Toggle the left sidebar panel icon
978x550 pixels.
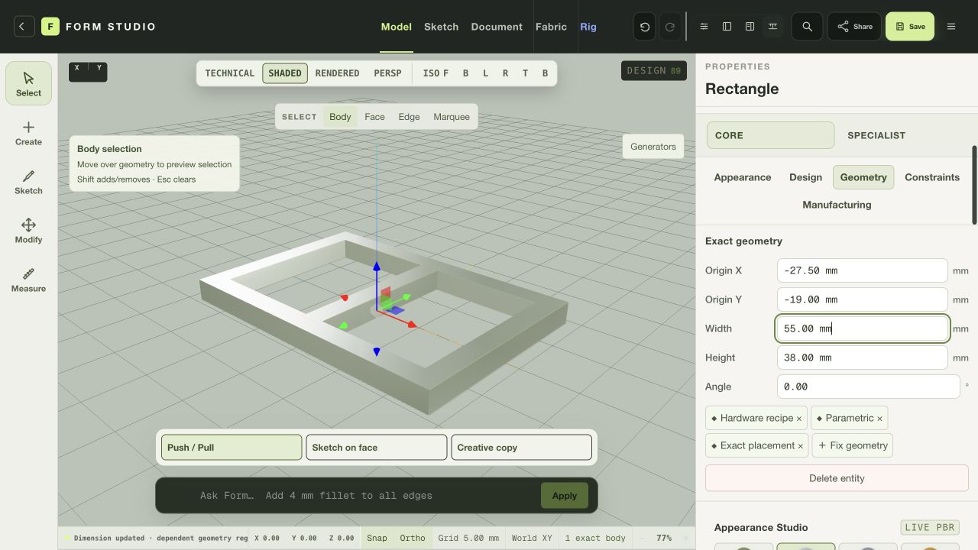click(x=727, y=27)
